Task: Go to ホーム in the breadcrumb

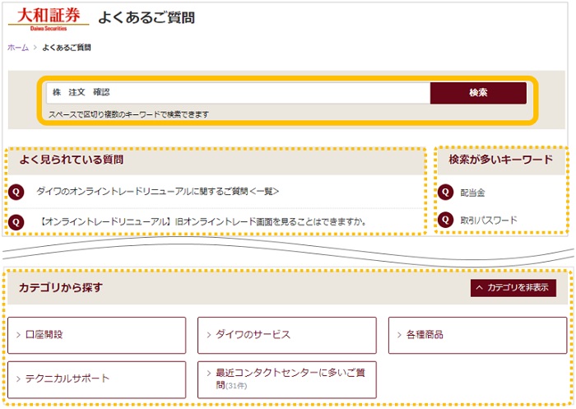Action: (17, 48)
